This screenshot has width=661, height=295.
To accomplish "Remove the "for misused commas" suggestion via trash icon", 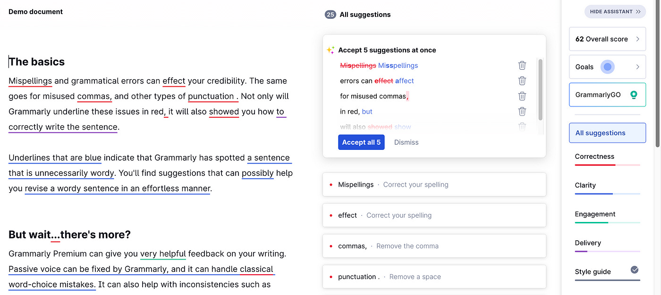I will point(522,96).
